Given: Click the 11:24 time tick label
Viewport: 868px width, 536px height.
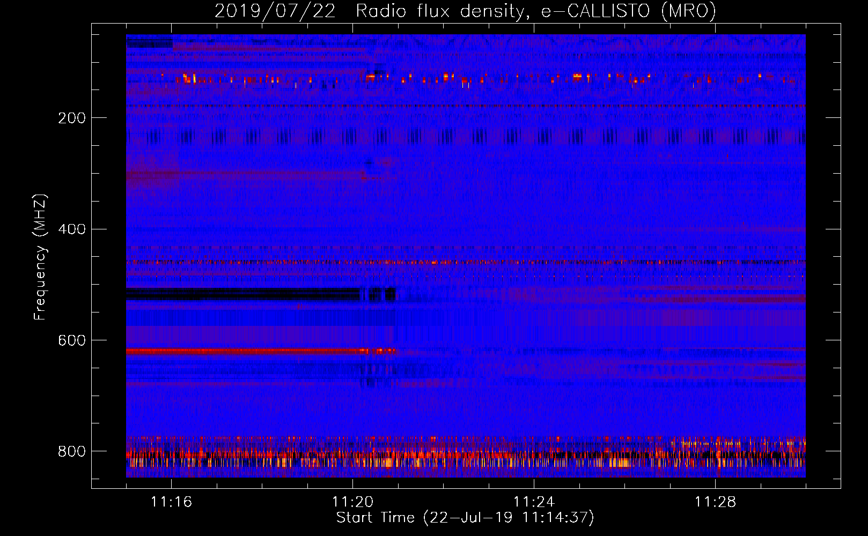Looking at the screenshot, I should 534,502.
